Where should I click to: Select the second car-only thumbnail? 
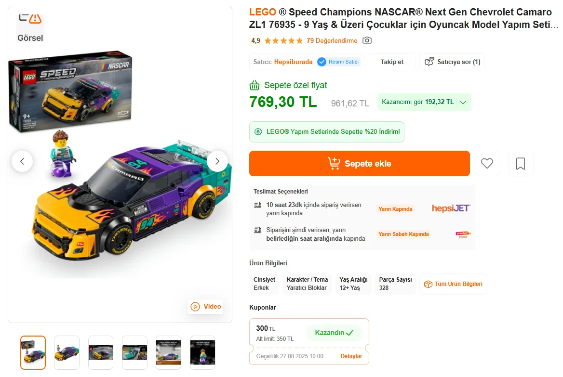(x=67, y=352)
